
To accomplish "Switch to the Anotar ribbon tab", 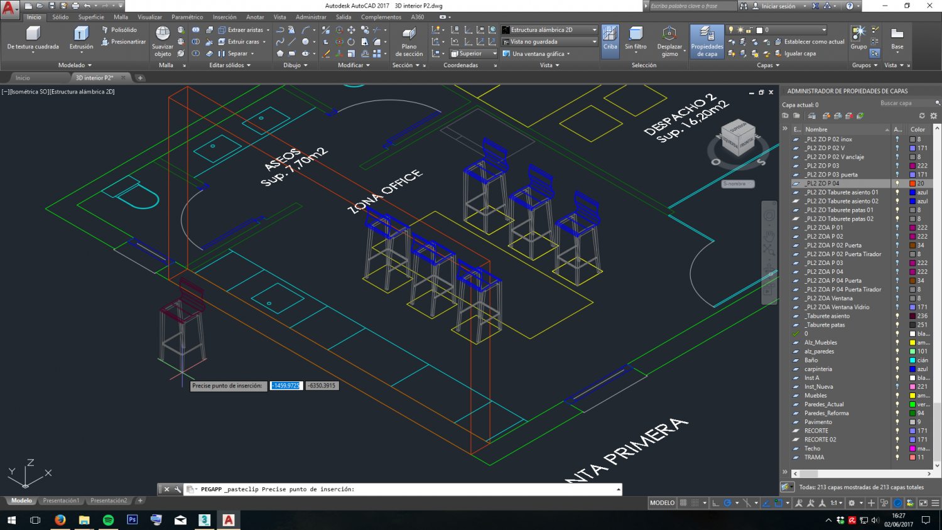I will coord(255,17).
